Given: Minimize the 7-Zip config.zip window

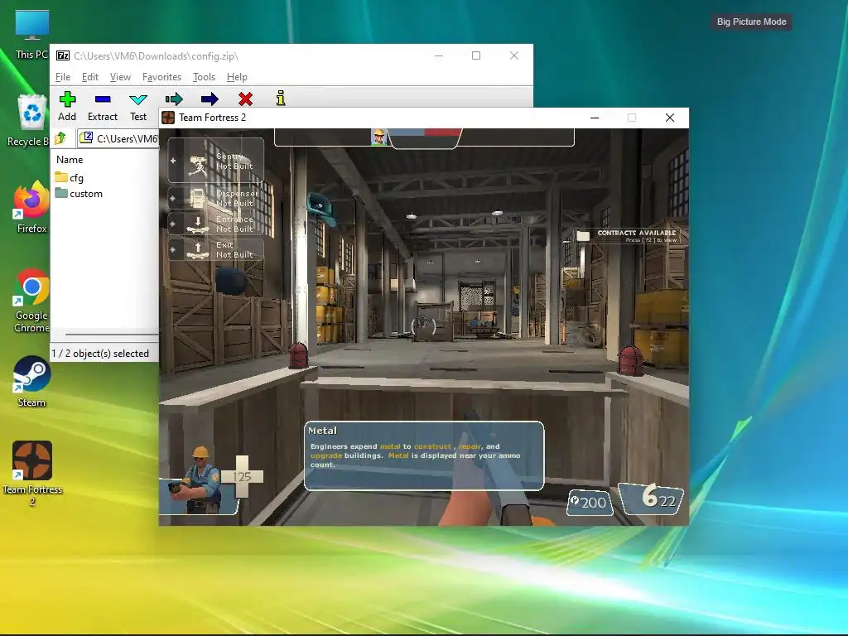Looking at the screenshot, I should pyautogui.click(x=439, y=55).
